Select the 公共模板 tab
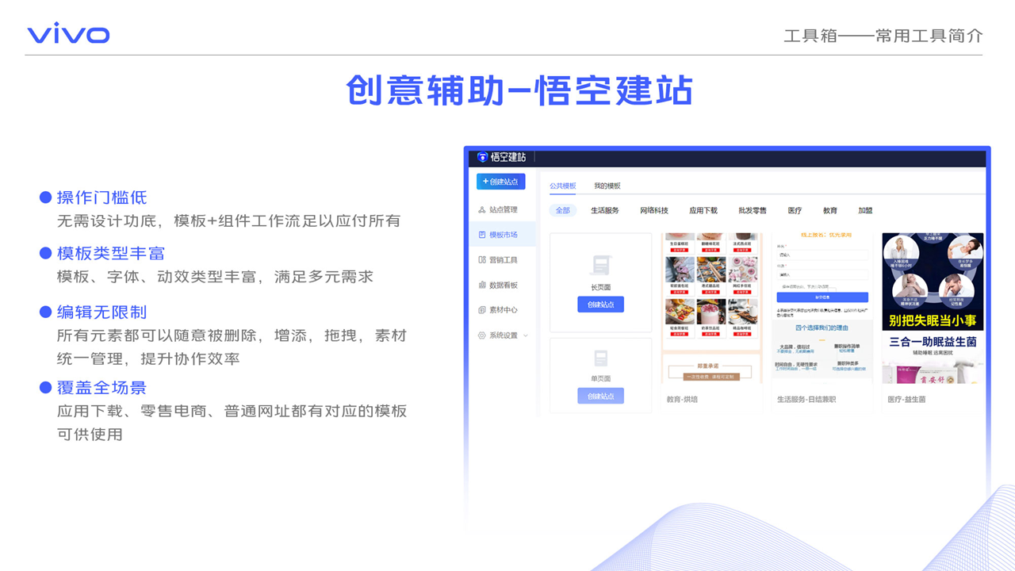This screenshot has height=571, width=1015. click(563, 186)
